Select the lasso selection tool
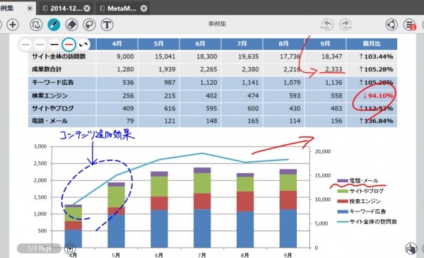This screenshot has height=258, width=424. pos(89,25)
